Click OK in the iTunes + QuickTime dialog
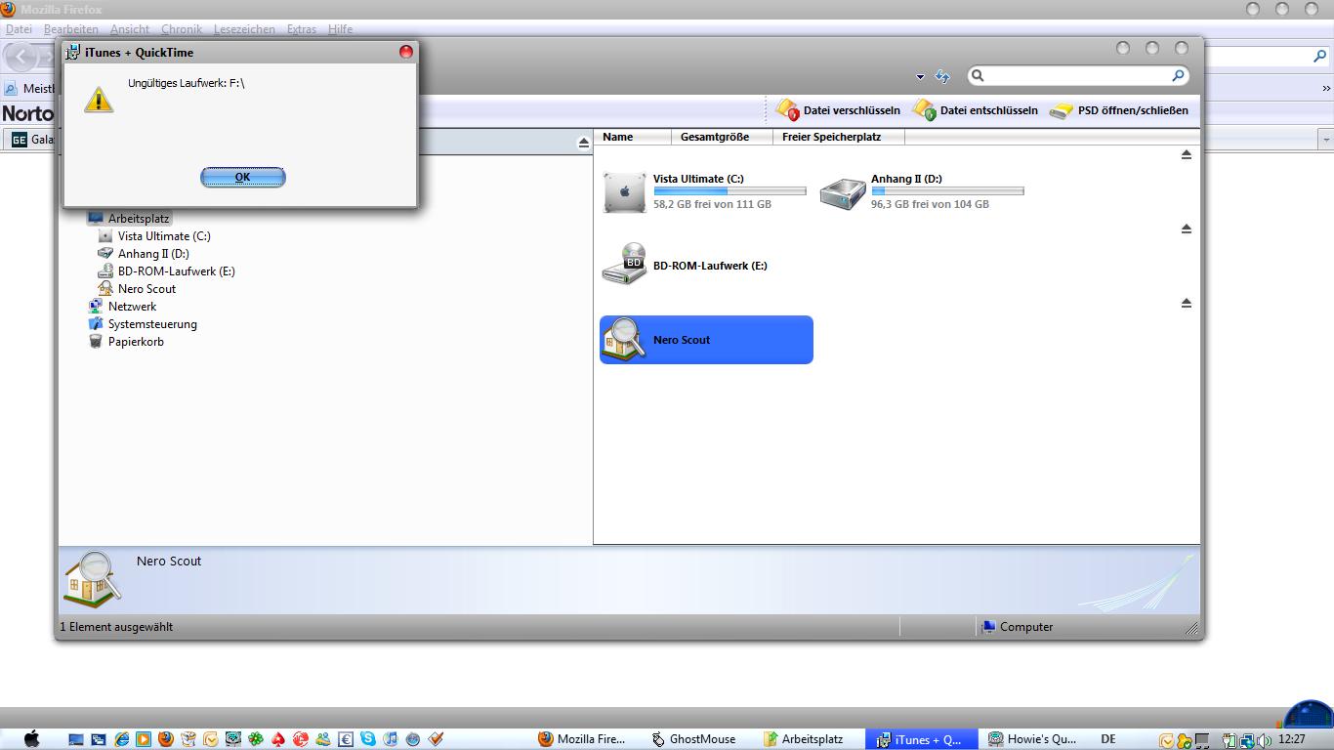1334x750 pixels. point(242,177)
